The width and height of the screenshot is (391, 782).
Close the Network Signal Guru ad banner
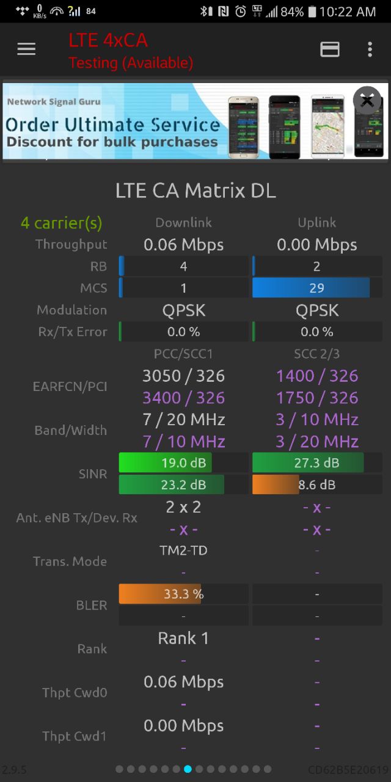click(367, 100)
